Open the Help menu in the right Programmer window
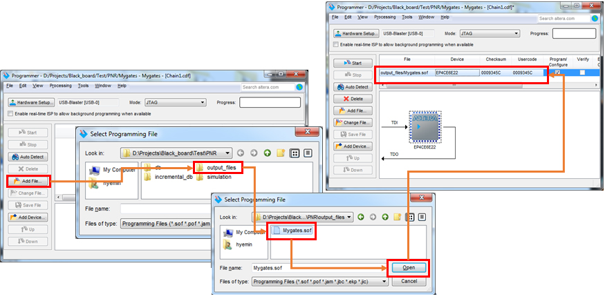 [445, 17]
